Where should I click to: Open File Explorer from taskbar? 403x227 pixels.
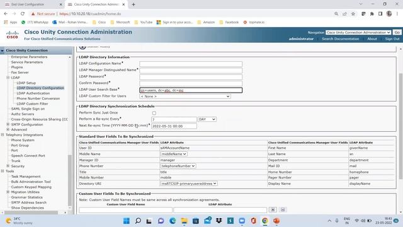click(x=184, y=221)
